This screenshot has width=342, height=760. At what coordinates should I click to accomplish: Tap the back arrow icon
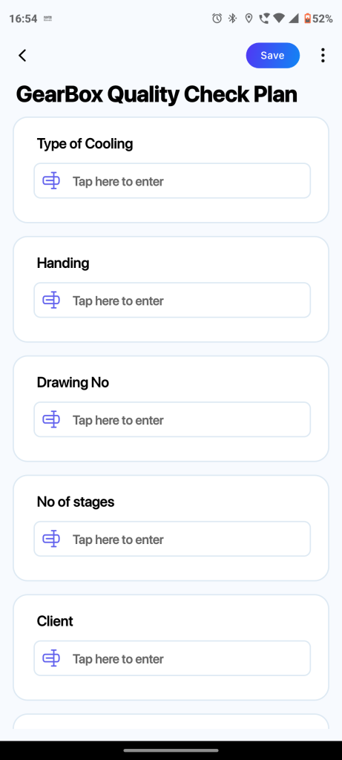tap(22, 55)
